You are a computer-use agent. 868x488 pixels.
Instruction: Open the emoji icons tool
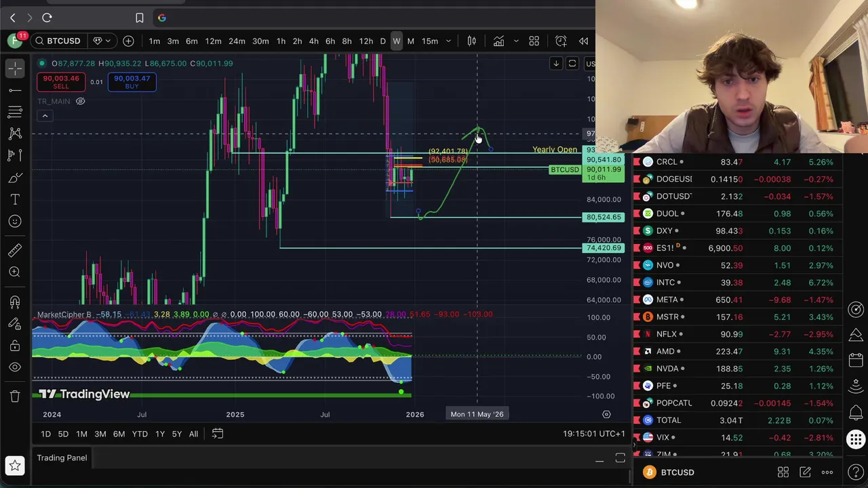click(x=15, y=221)
